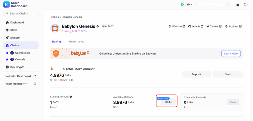Screen dimensions: 253x121
Task: Click the APR 31.55% blue badge
Action: [x=163, y=98]
